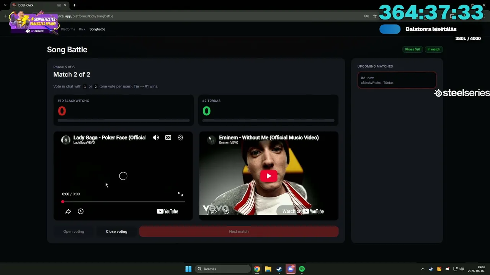
Task: Show hidden system tray icons
Action: pyautogui.click(x=423, y=269)
